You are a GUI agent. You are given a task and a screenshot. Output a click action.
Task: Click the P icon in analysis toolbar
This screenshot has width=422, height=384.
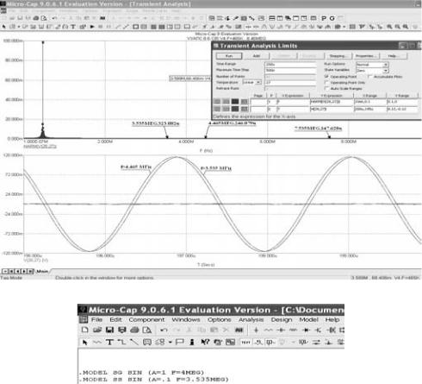tap(324, 18)
